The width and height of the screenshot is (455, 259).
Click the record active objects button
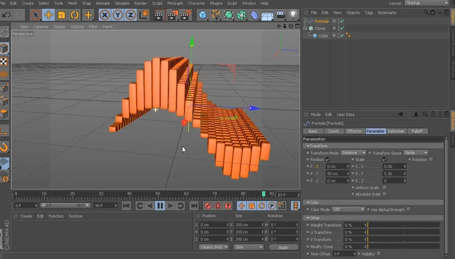(x=208, y=206)
